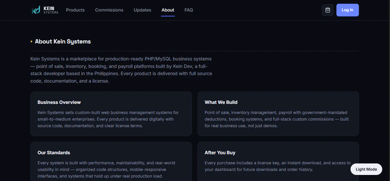This screenshot has width=390, height=181.
Task: Click 'Every purchase includes a license key' text
Action: coord(278,166)
